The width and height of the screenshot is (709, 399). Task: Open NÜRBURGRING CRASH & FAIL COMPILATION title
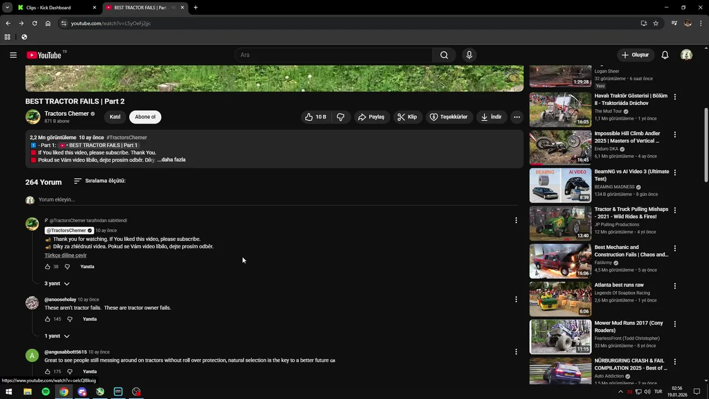[631, 364]
